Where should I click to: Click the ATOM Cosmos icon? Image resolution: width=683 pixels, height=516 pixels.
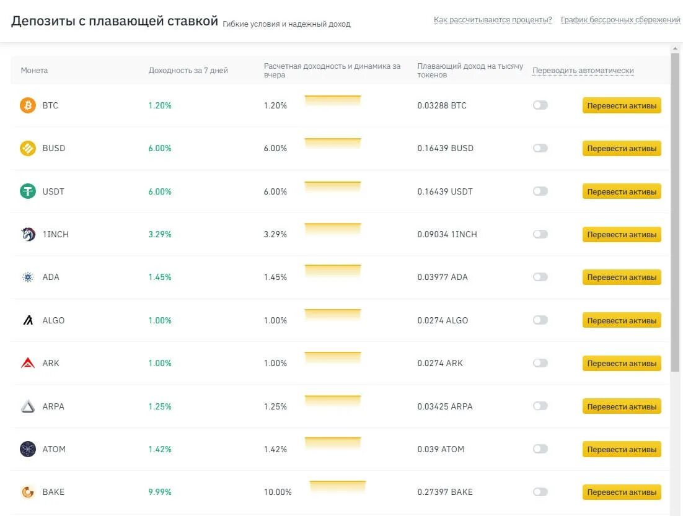(x=28, y=449)
